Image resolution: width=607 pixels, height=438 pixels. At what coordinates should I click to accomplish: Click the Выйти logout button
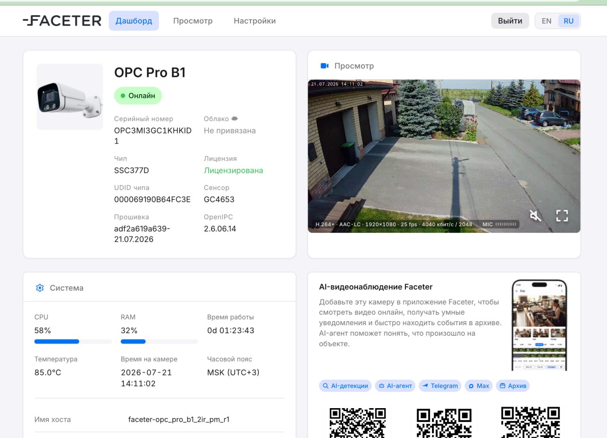point(510,21)
